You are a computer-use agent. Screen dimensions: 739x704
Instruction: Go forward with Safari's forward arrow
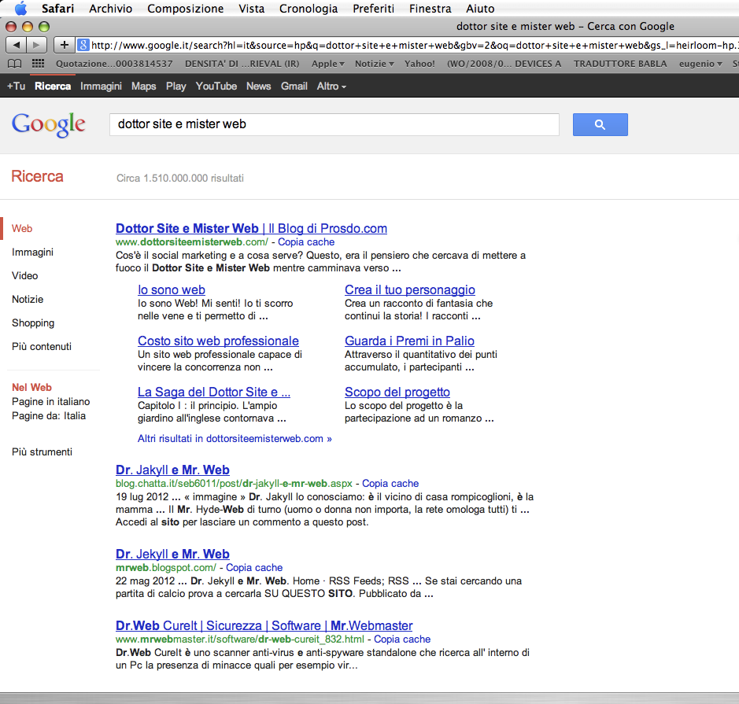pos(37,45)
